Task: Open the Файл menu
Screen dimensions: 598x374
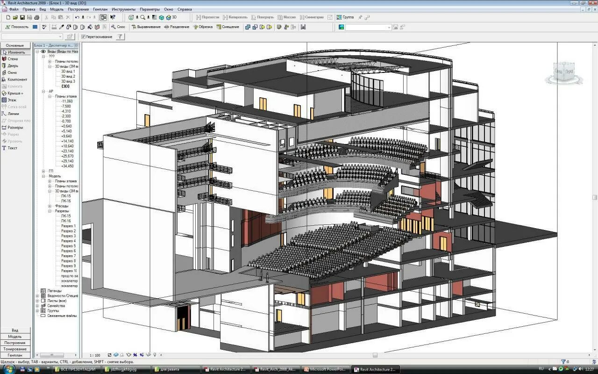Action: pyautogui.click(x=14, y=9)
